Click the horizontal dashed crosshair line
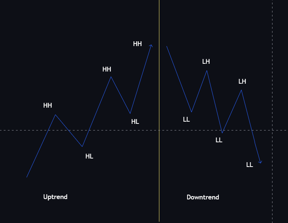Screen dimensions: 288x223 (111, 130)
